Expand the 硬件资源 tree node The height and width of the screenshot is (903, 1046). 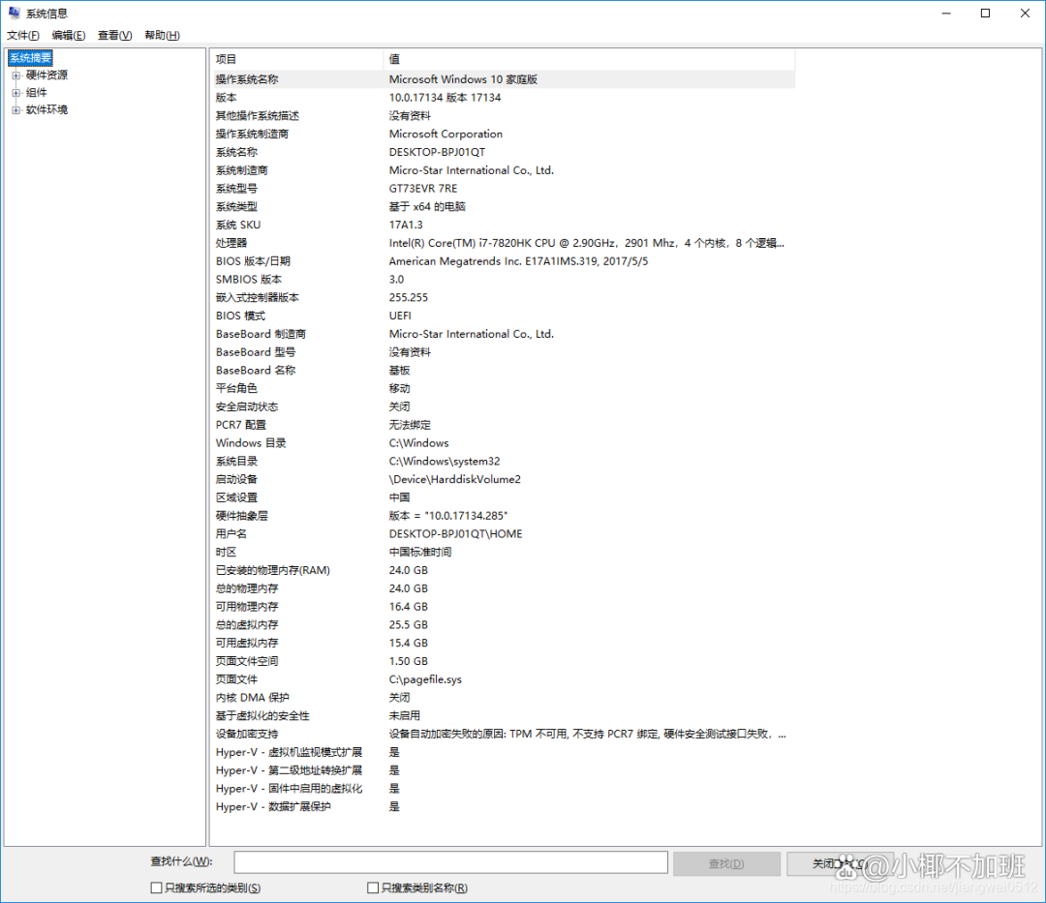[x=15, y=75]
